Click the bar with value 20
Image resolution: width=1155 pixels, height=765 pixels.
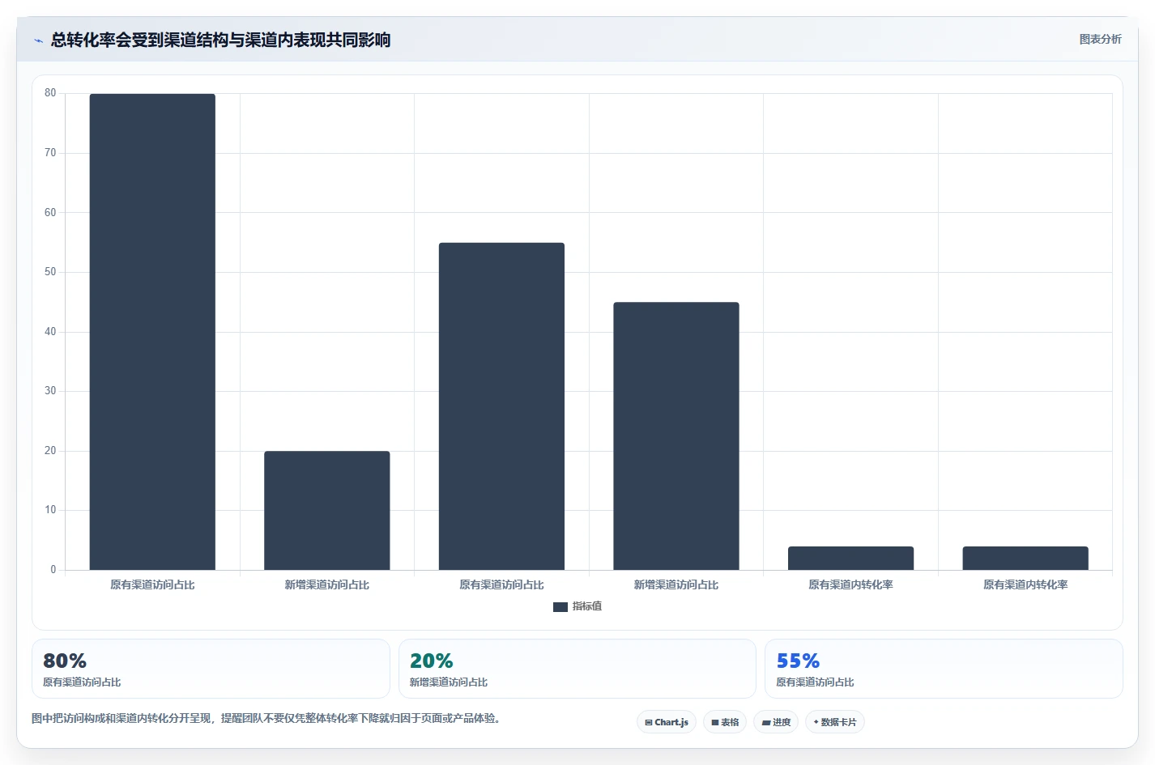[327, 510]
